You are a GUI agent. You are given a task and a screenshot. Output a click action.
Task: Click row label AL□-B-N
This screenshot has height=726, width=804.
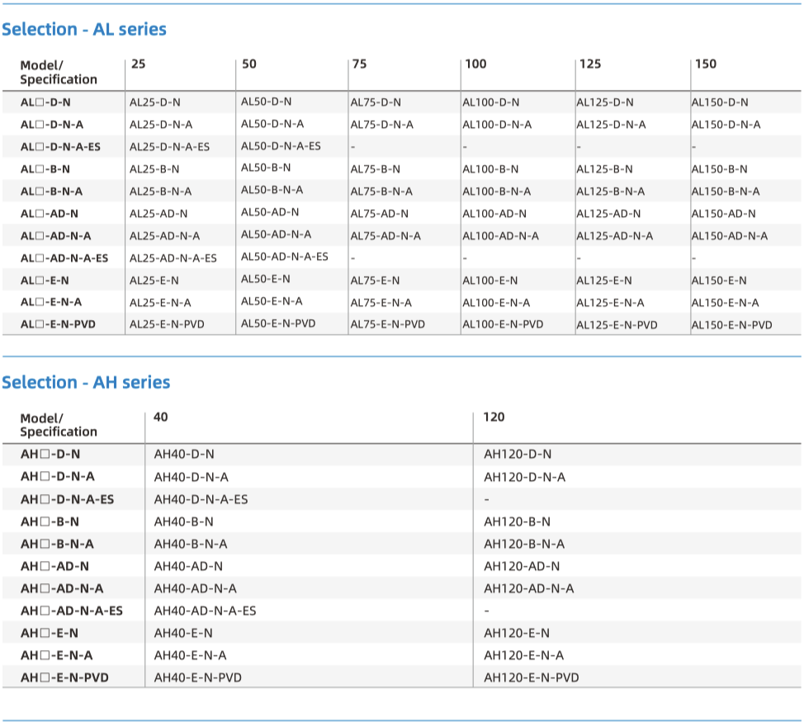(45, 169)
